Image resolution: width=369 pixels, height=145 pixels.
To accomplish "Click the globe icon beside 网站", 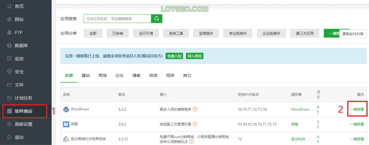I will coord(10,19).
